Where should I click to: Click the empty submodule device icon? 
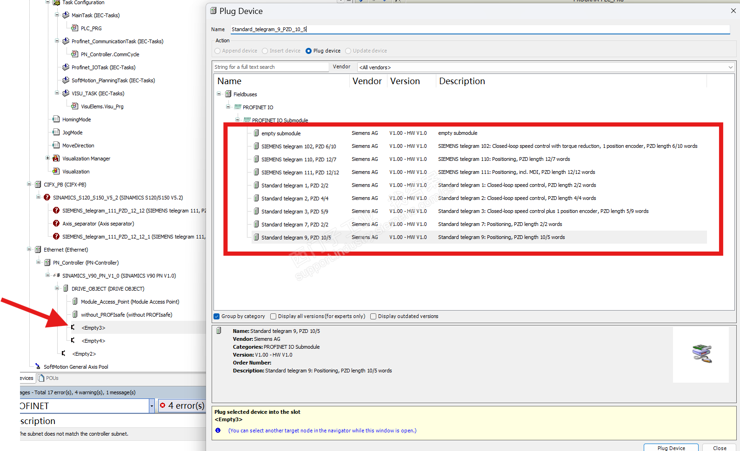(x=256, y=133)
